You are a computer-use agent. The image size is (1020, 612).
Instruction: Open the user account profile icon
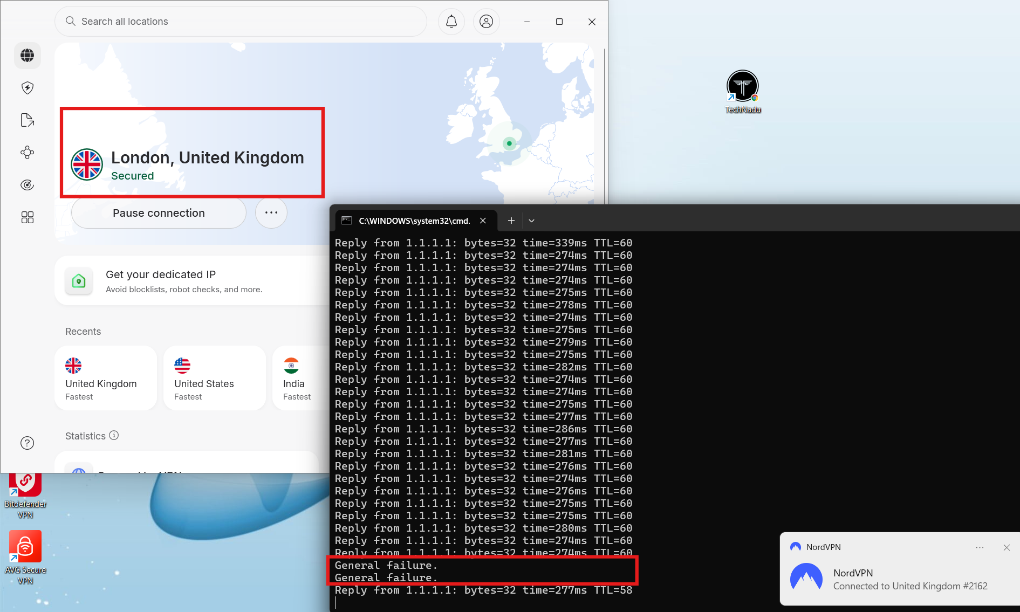[x=487, y=22]
